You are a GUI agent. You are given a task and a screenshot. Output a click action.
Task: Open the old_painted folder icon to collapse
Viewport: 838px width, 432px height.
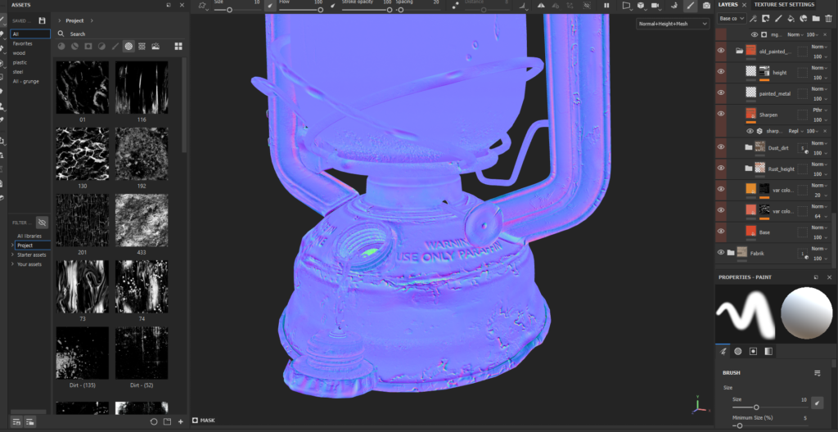[x=739, y=51]
